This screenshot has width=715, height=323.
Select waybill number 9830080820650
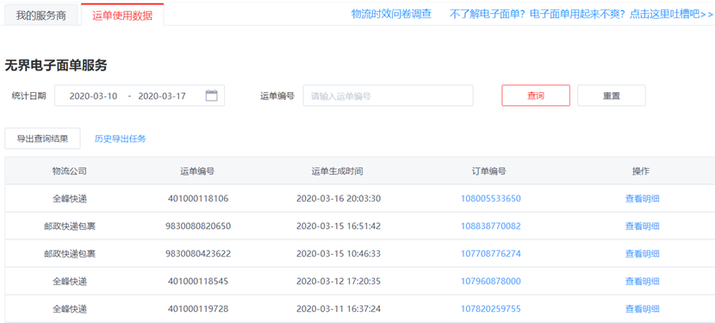198,226
